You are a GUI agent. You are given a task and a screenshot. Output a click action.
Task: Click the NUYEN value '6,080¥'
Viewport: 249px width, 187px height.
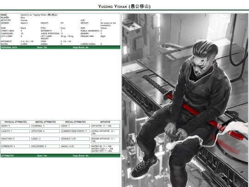point(24,44)
